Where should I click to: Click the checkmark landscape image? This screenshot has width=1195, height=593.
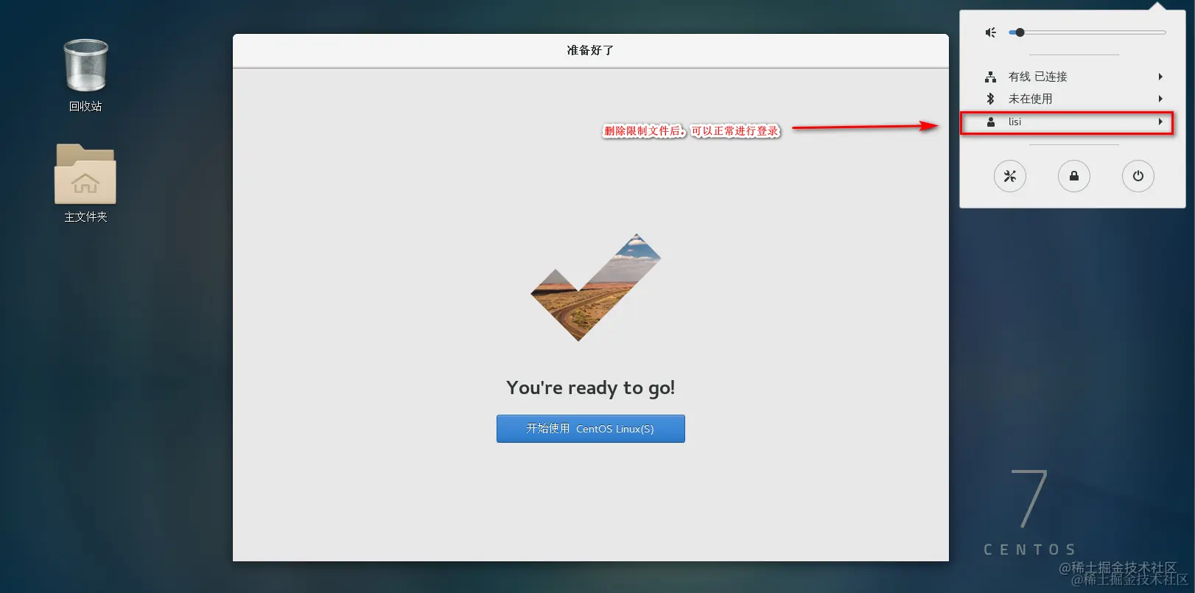[595, 287]
